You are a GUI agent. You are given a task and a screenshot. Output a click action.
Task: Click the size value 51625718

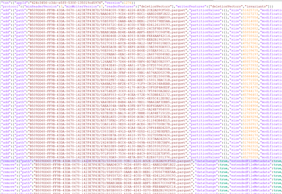251,10
